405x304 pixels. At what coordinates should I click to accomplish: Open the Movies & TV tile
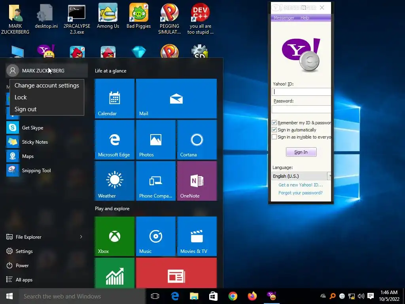197,236
